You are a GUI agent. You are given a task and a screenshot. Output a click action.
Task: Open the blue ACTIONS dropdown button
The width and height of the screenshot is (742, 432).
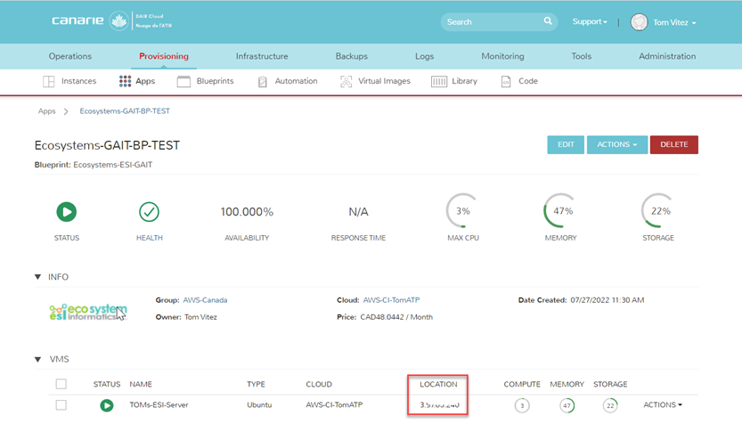point(616,145)
